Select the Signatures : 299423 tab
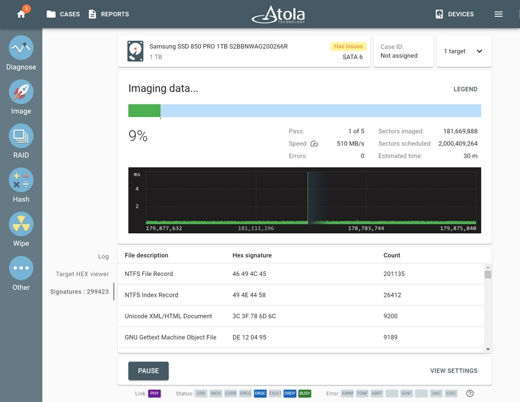The height and width of the screenshot is (402, 520). click(79, 292)
